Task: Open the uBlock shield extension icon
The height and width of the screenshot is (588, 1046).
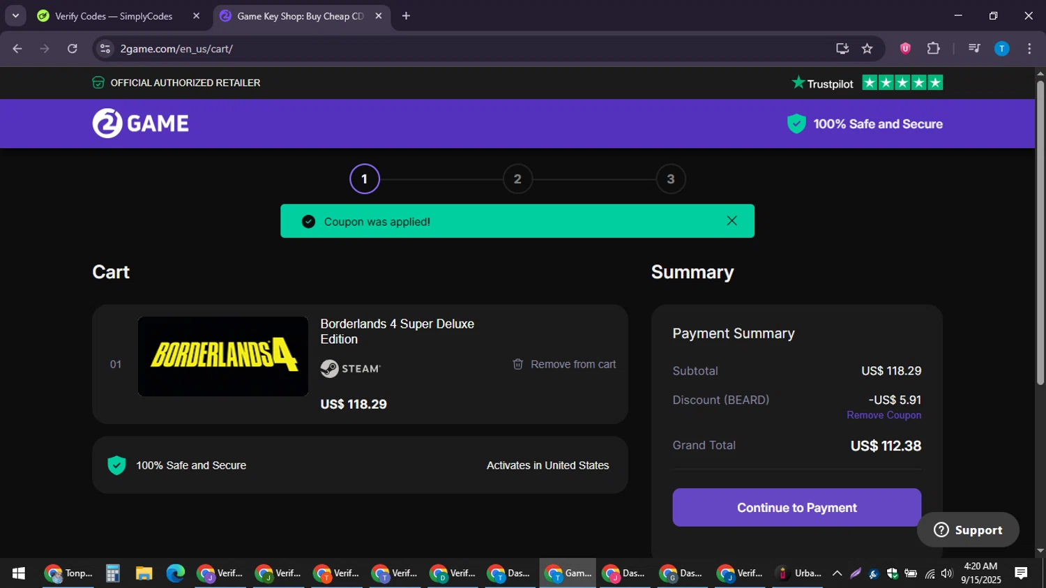Action: click(905, 48)
